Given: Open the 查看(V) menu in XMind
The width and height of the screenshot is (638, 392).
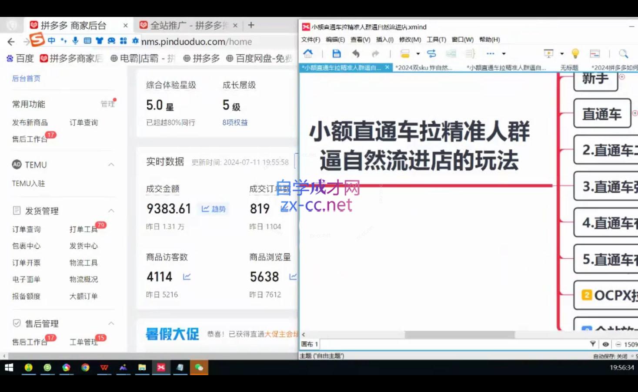Looking at the screenshot, I should 360,40.
